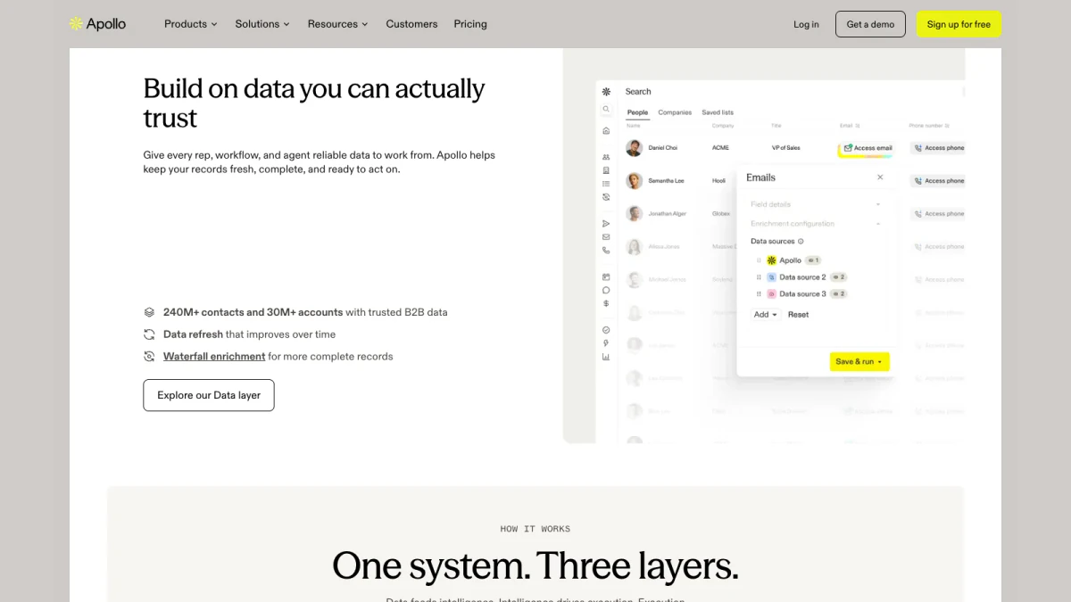This screenshot has height=602, width=1071.
Task: Expand the Solutions menu
Action: coord(262,24)
